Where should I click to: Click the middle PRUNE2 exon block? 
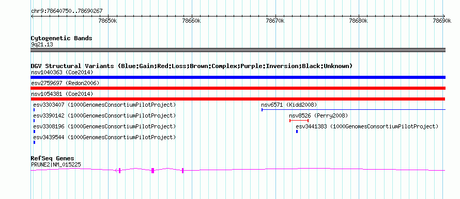[153, 170]
